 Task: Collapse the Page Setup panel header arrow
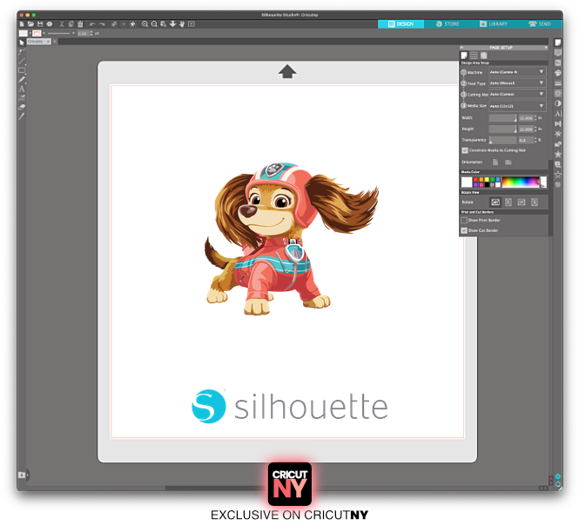[x=461, y=48]
